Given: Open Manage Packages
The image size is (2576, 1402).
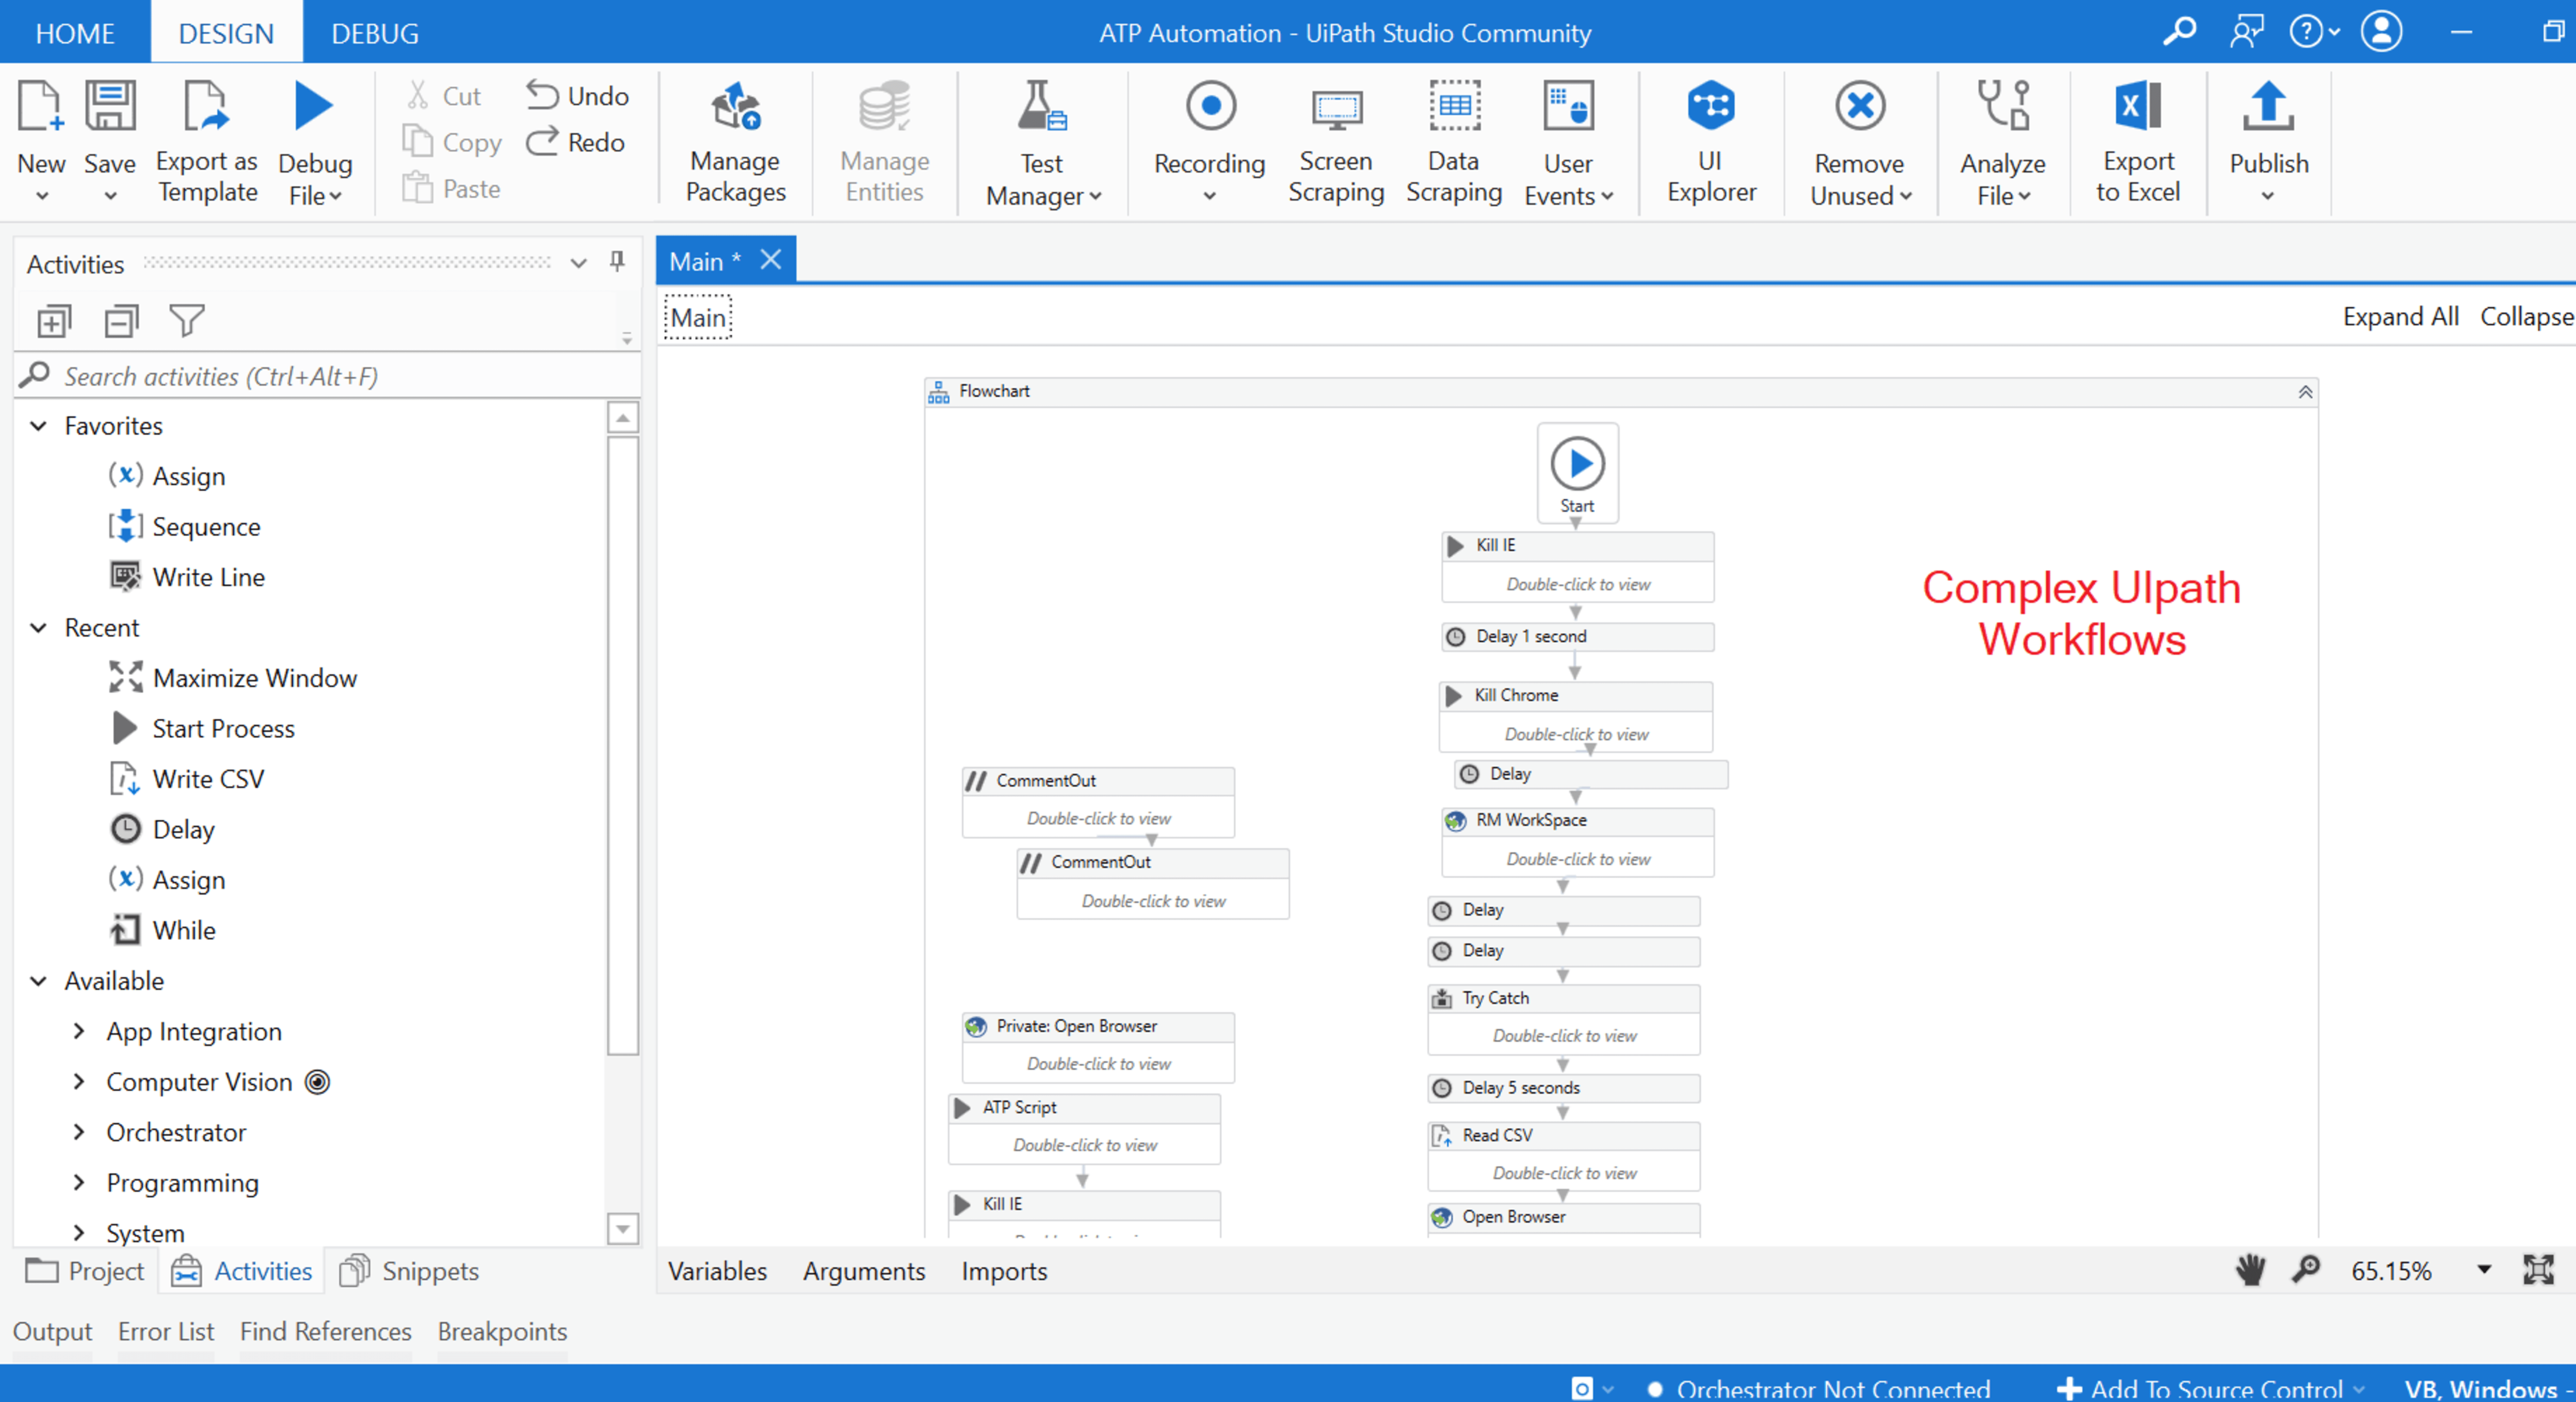Looking at the screenshot, I should (x=735, y=142).
